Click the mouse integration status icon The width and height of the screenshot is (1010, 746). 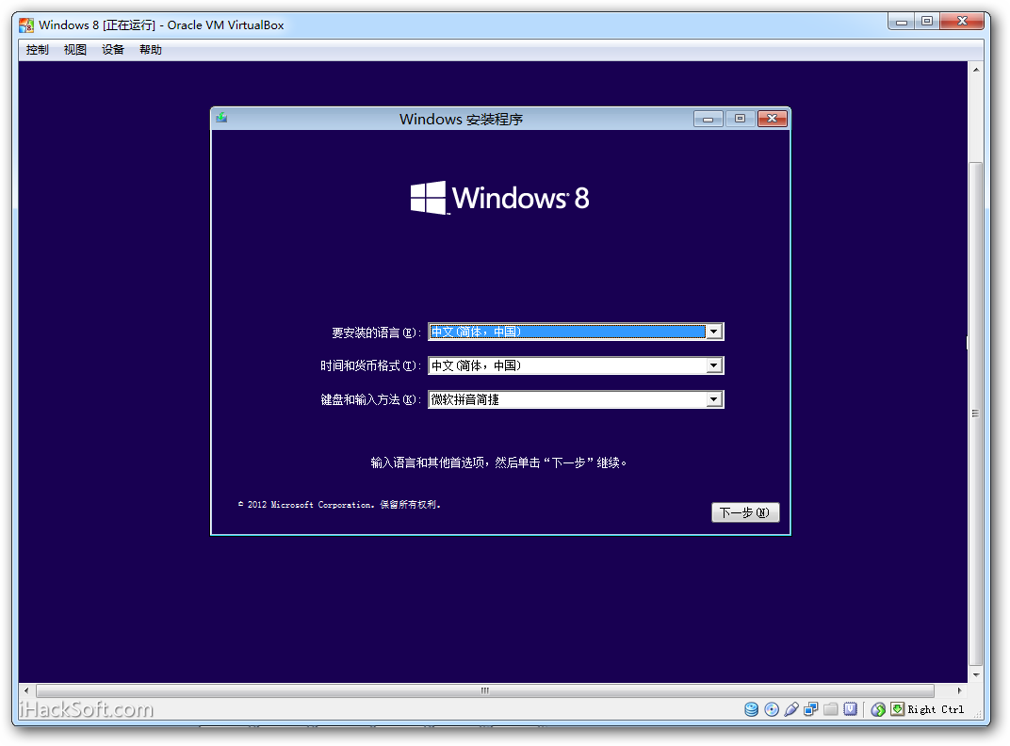[x=878, y=709]
